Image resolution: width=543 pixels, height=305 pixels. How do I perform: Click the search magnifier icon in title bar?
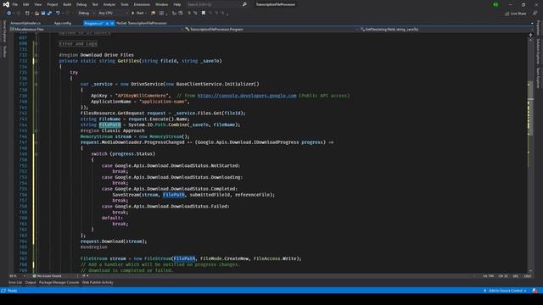pyautogui.click(x=244, y=4)
